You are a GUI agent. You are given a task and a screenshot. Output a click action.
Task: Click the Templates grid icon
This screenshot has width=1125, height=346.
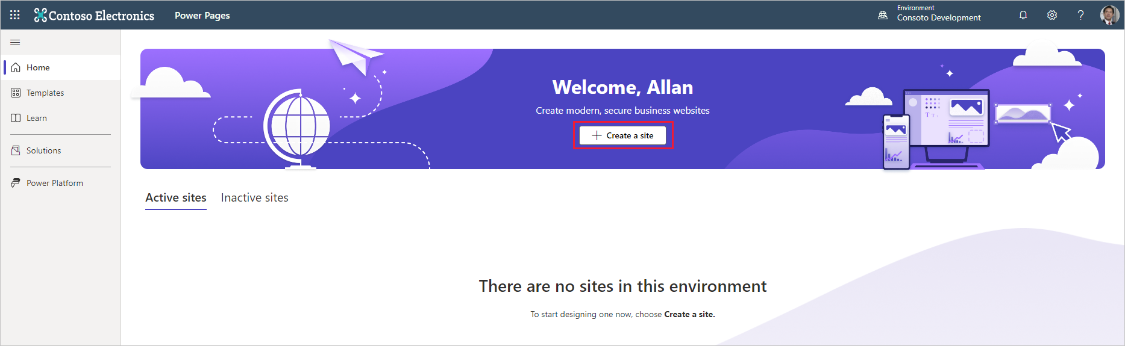(x=16, y=93)
